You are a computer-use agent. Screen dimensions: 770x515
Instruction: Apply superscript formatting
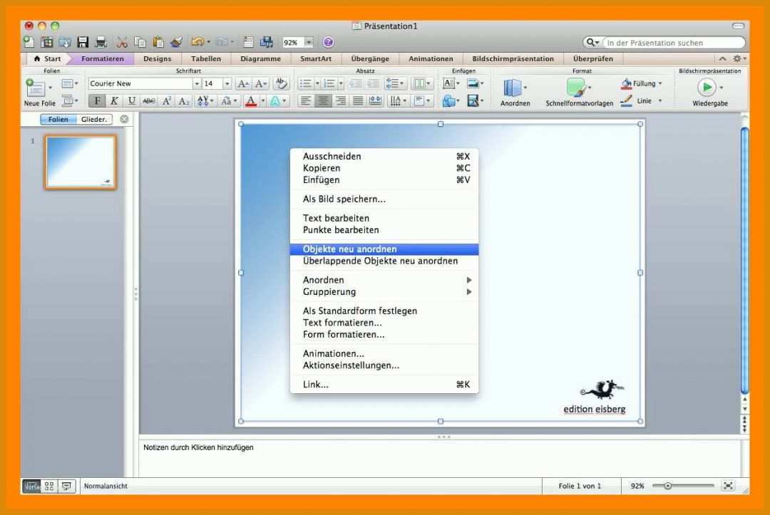(166, 101)
